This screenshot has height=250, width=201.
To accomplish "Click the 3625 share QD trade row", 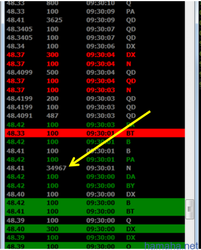I will click(95, 20).
